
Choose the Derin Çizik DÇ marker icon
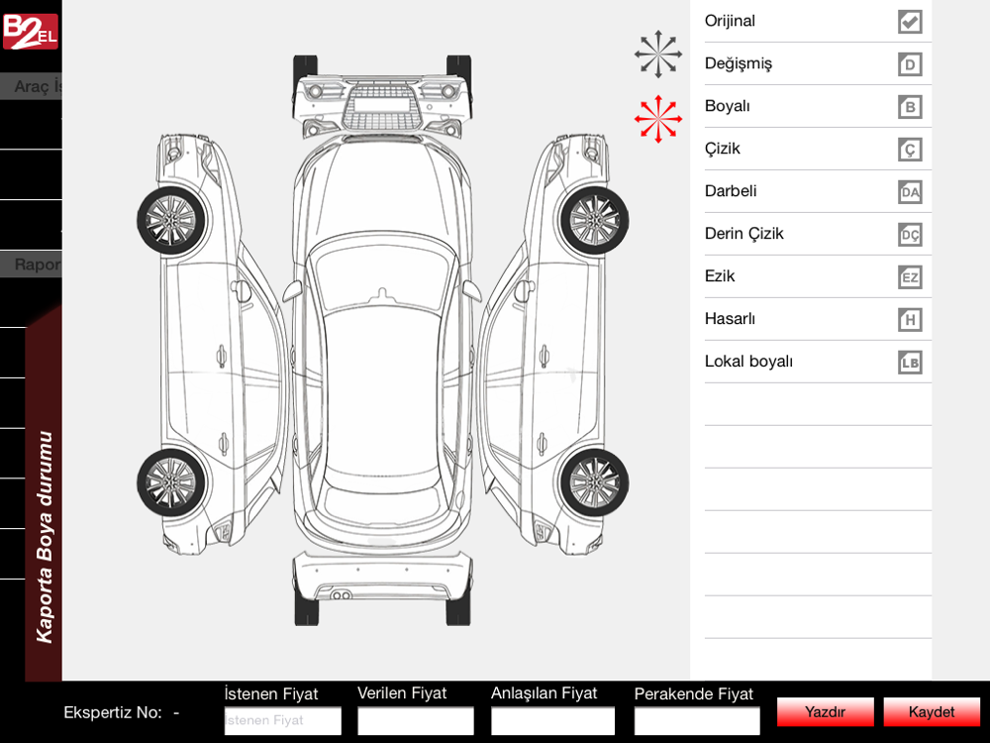pos(910,235)
